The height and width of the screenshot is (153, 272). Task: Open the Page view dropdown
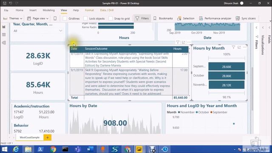[x=38, y=18]
